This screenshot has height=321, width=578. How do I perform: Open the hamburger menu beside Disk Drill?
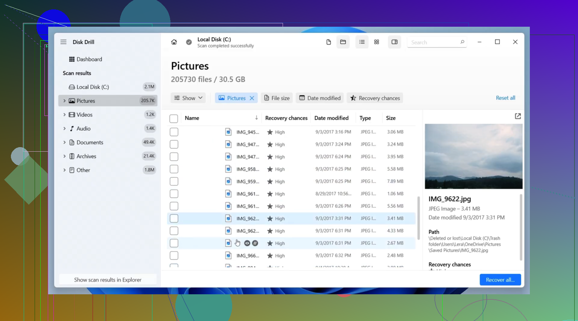[63, 42]
